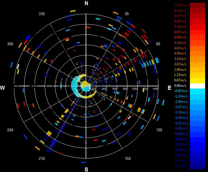
Task: Click the 3.33m/s legend label
Action: (x=180, y=59)
